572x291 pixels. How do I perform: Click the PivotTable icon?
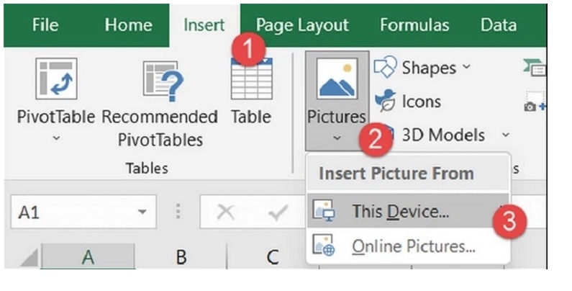click(x=56, y=79)
